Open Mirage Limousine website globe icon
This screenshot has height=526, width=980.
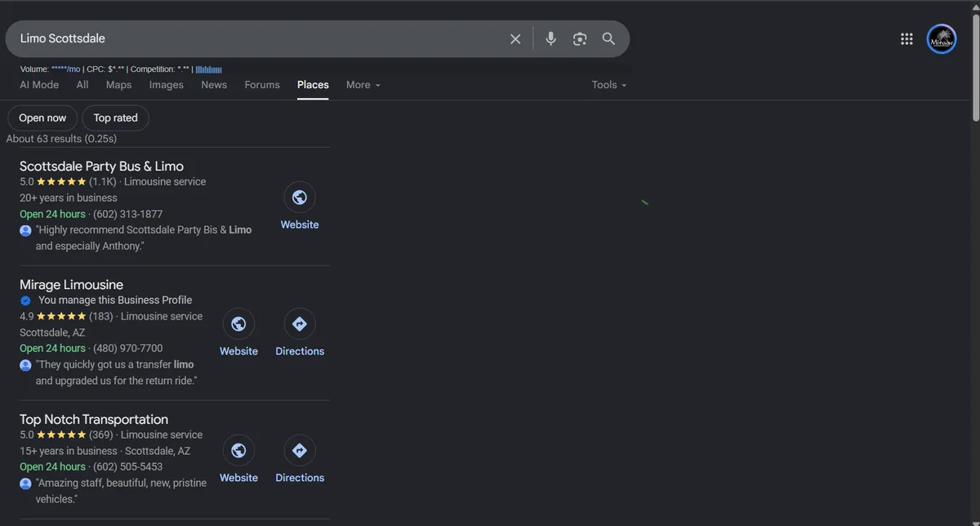[x=238, y=323]
